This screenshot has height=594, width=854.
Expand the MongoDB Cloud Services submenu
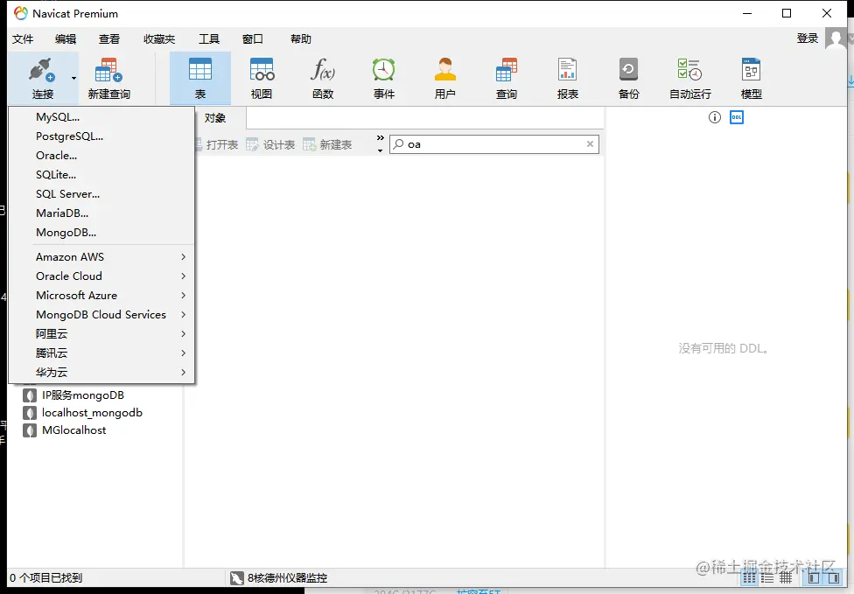click(101, 315)
